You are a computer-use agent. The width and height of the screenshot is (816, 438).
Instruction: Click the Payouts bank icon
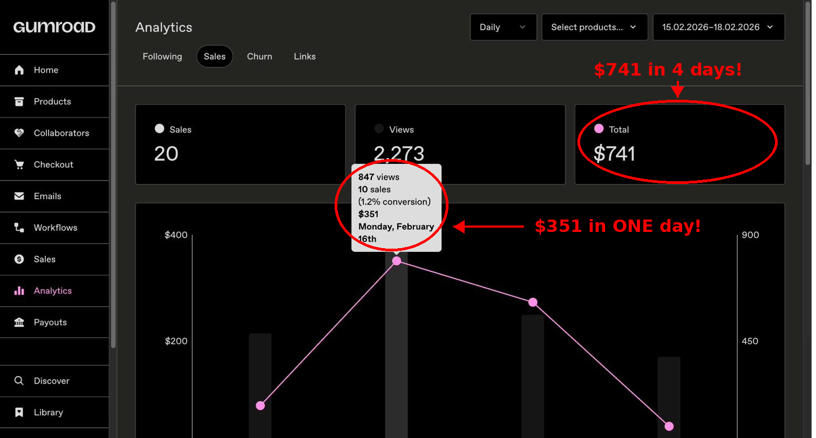click(19, 322)
